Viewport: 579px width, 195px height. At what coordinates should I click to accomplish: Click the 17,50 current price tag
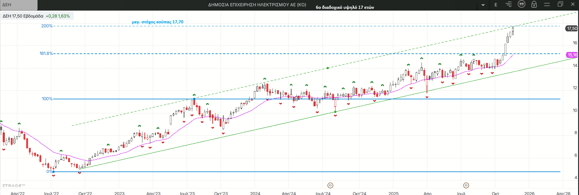pyautogui.click(x=572, y=28)
